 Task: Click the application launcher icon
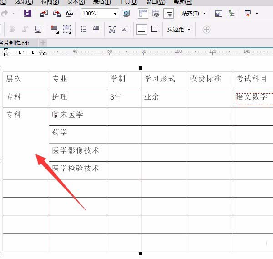click(x=248, y=13)
